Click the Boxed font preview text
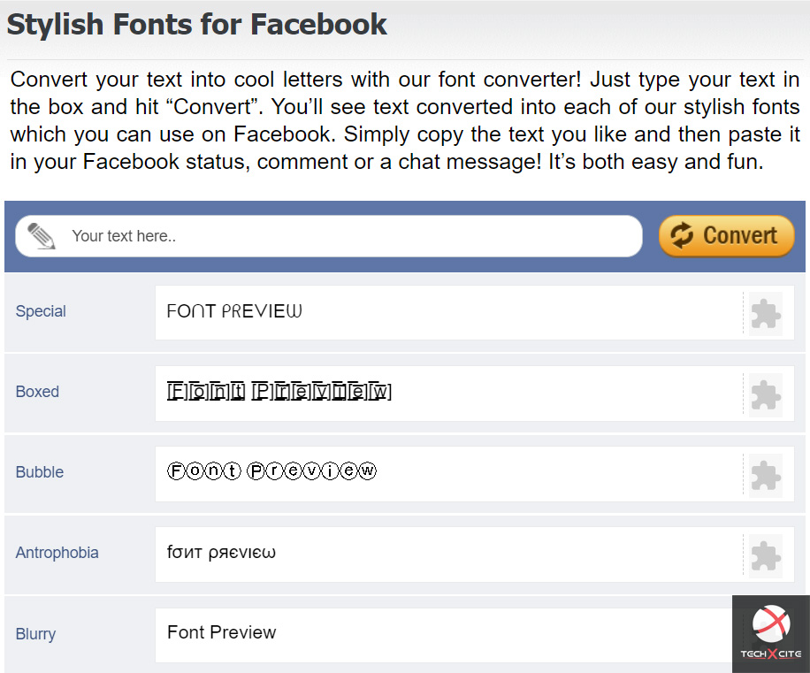The image size is (810, 673). pyautogui.click(x=279, y=392)
